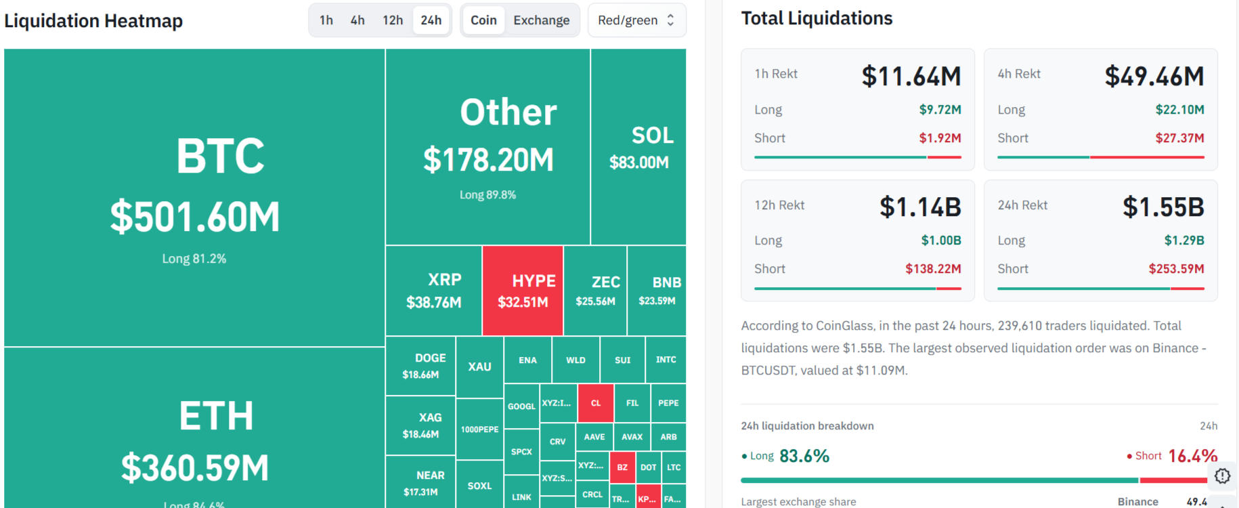1239x508 pixels.
Task: Click the INTC heatmap tile
Action: pyautogui.click(x=666, y=360)
